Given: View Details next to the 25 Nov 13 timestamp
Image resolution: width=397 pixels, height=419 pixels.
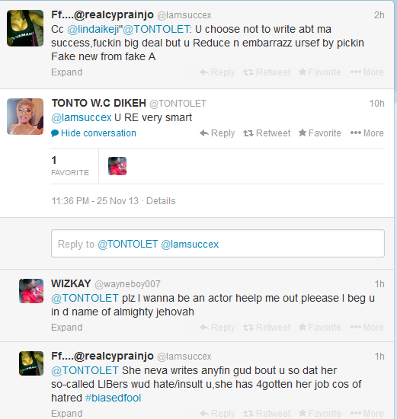Looking at the screenshot, I should point(161,201).
